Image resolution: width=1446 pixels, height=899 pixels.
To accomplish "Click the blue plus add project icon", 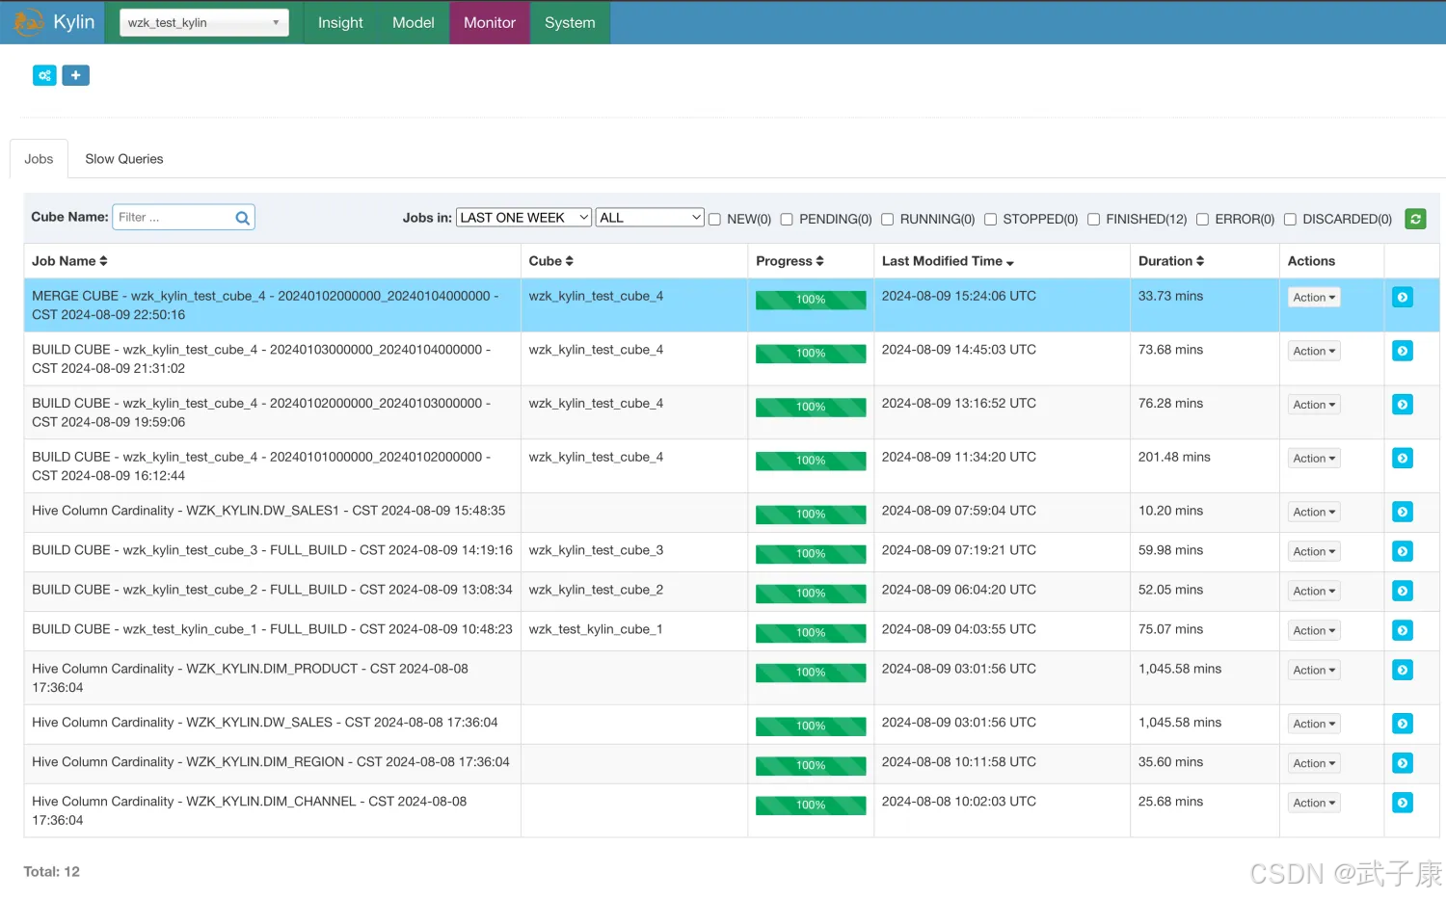I will 75,75.
